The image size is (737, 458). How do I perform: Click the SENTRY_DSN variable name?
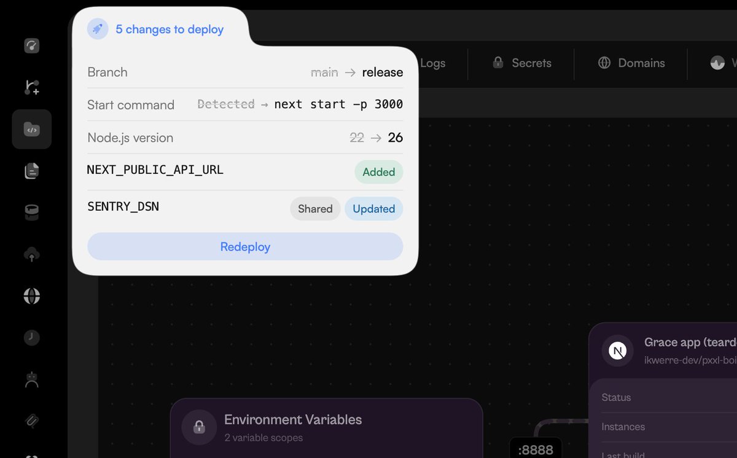123,206
